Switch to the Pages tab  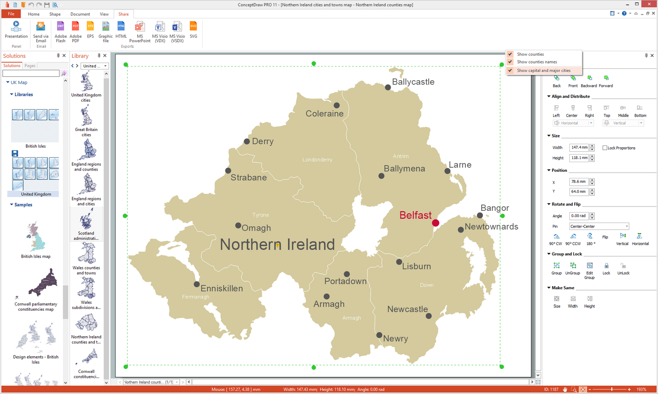coord(30,66)
